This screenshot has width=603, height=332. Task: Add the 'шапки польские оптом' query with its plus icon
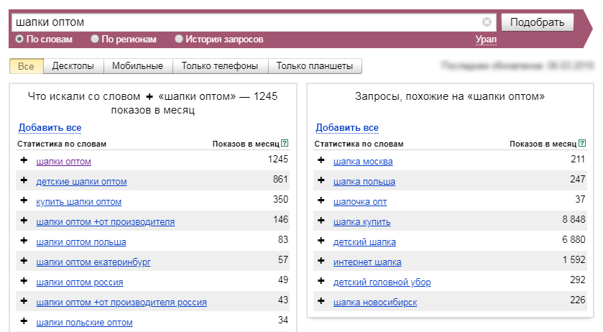point(24,321)
